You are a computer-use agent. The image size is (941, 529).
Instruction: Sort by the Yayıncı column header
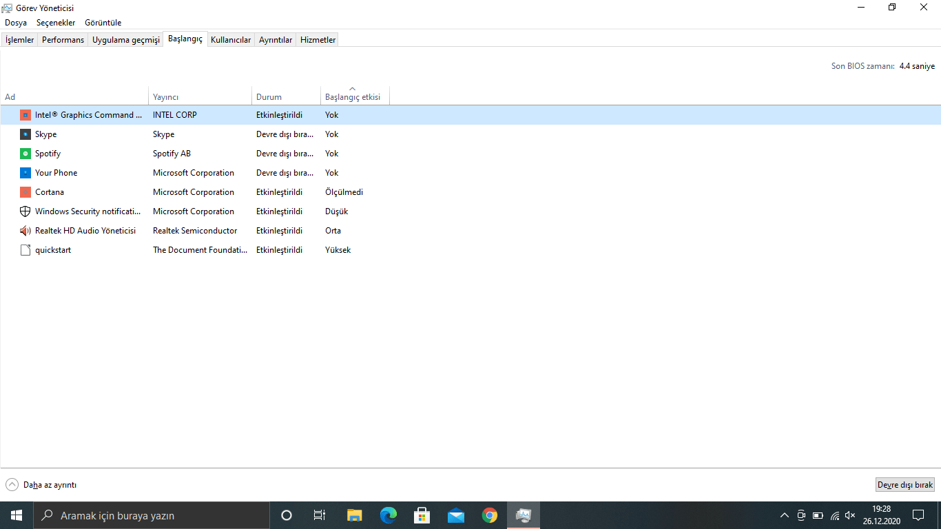200,96
